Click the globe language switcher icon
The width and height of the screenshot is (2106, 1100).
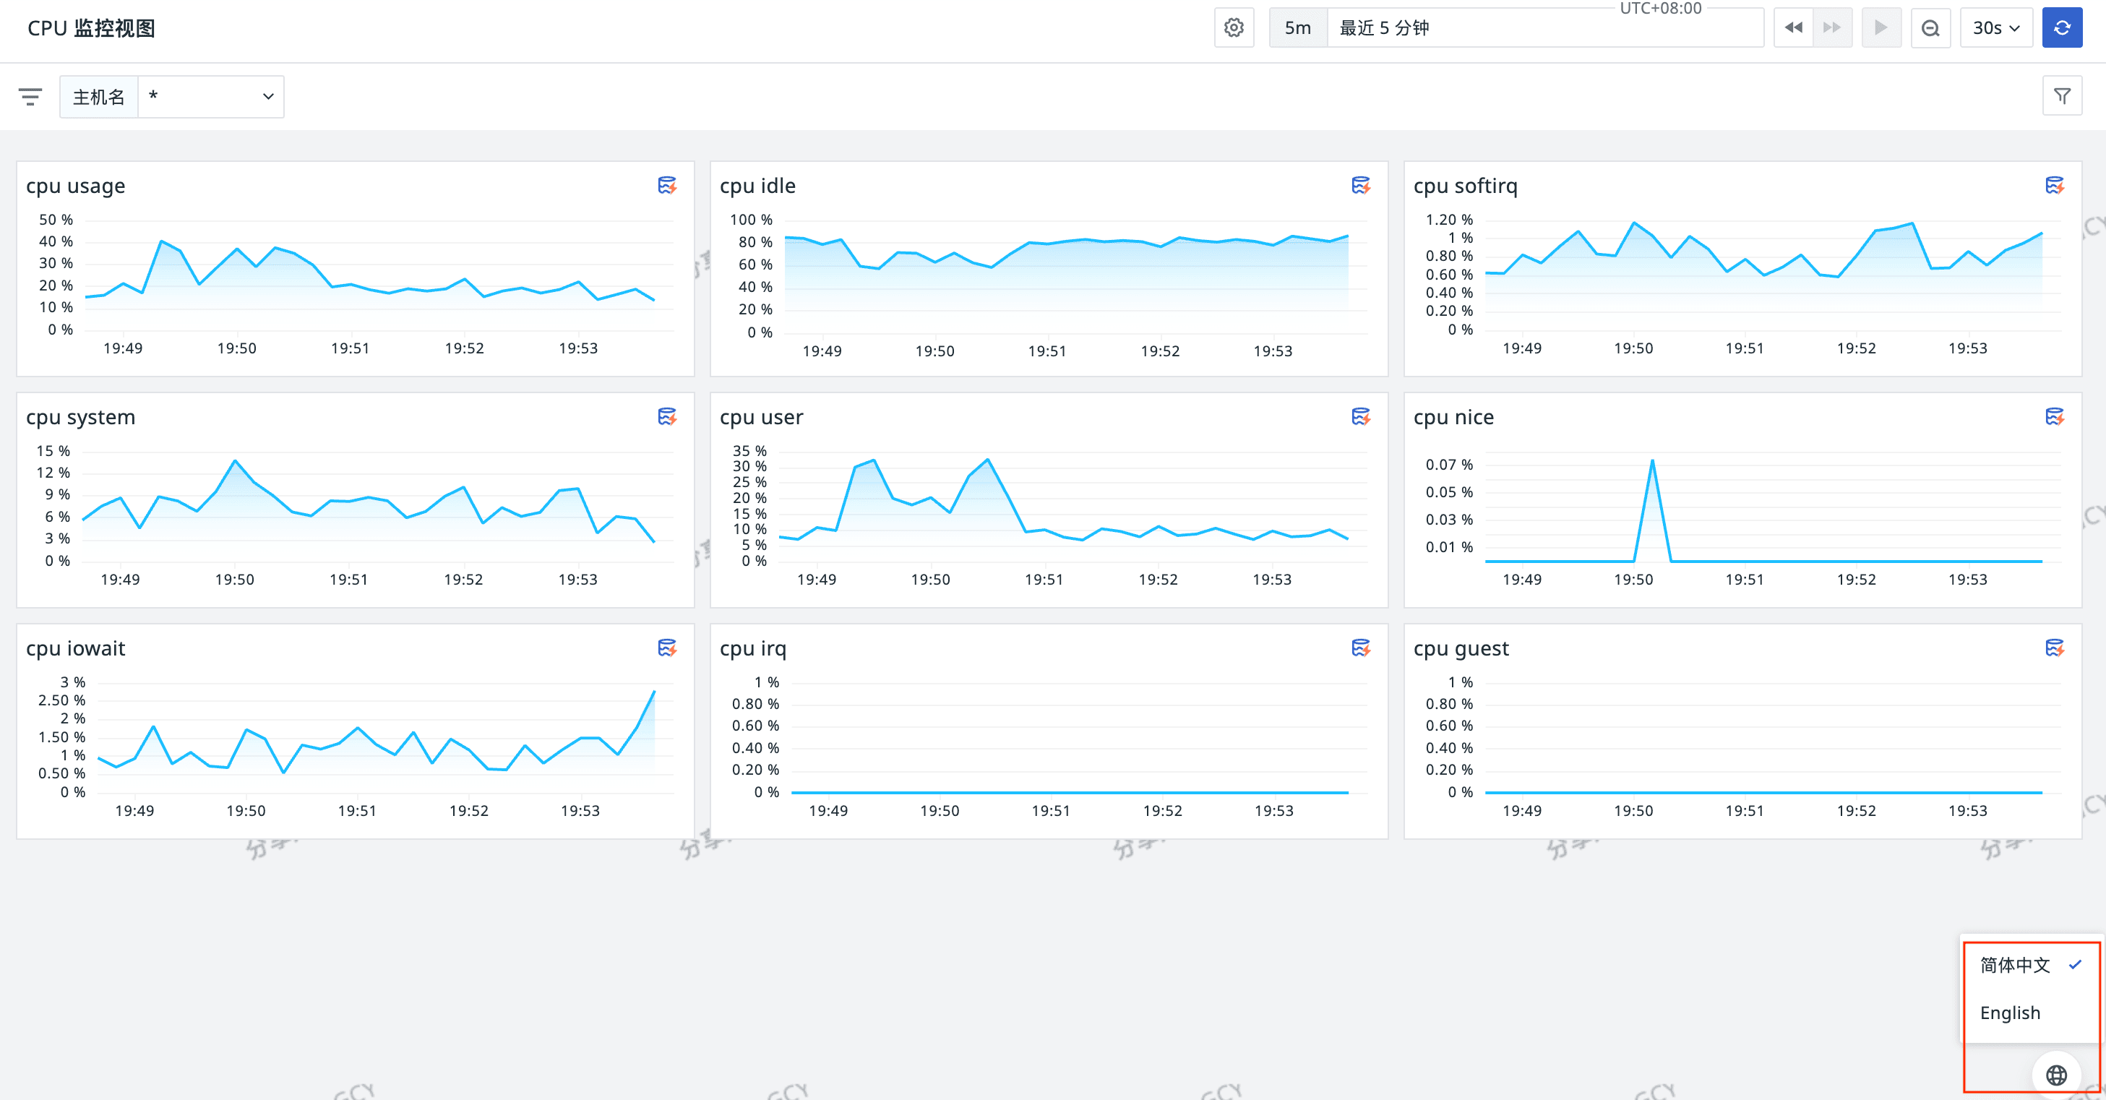click(2056, 1075)
